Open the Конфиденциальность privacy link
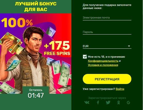This screenshot has width=143, height=110. pos(103,61)
